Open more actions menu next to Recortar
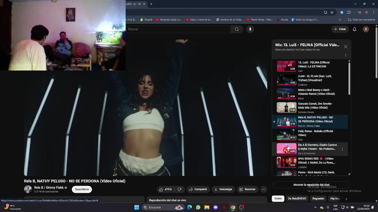Image resolution: width=378 pixels, height=212 pixels. coord(264,189)
